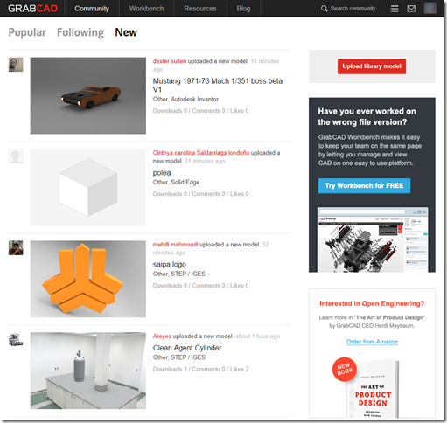
Task: Switch to the Following tab
Action: click(80, 32)
